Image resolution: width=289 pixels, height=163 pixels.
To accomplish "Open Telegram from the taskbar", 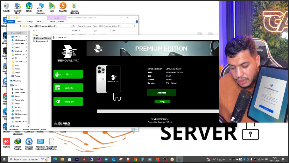I will (106, 159).
